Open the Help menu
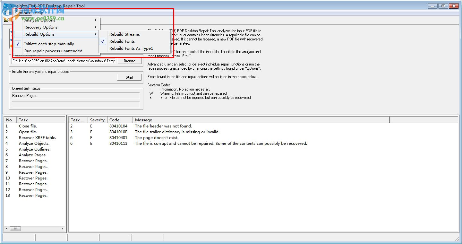Screen dimensions: 462x244 [x=39, y=13]
